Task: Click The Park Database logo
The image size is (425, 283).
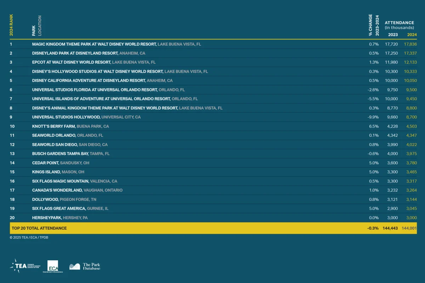Action: [x=85, y=266]
